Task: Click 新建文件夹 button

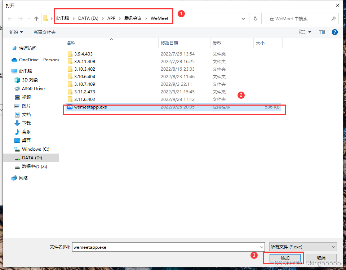Action: (45, 32)
